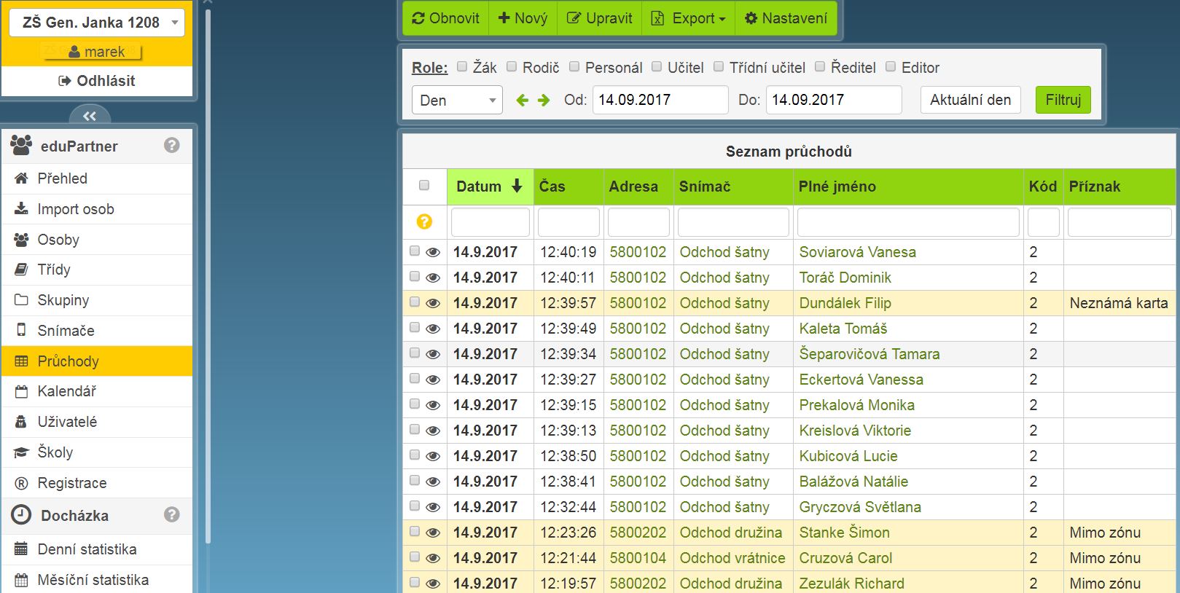Click the eye icon for Soviarová Vanesa
This screenshot has width=1180, height=593.
tap(433, 253)
